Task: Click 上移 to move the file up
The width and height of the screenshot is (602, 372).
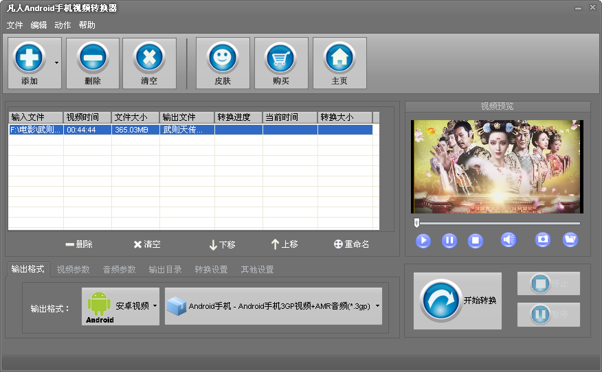Action: point(285,244)
